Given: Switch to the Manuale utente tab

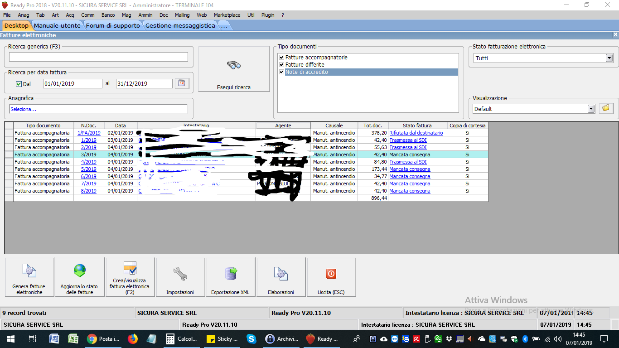Looking at the screenshot, I should (57, 26).
